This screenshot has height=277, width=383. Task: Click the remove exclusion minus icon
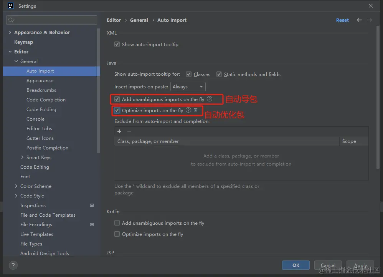(x=129, y=131)
